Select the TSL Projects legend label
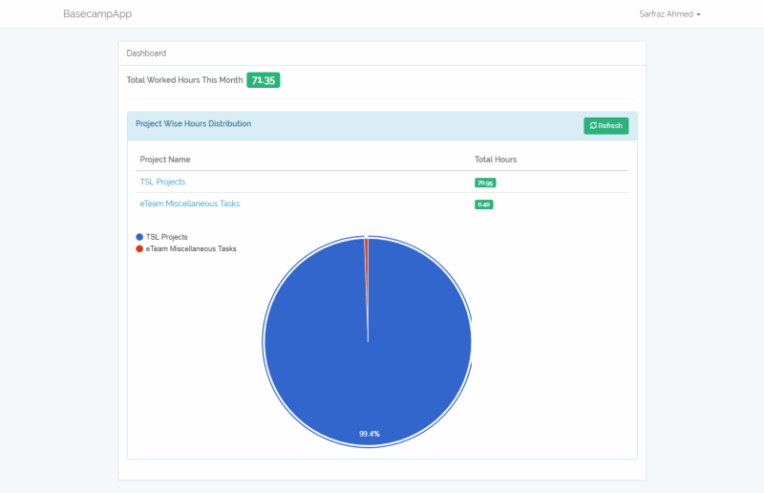 click(x=166, y=237)
